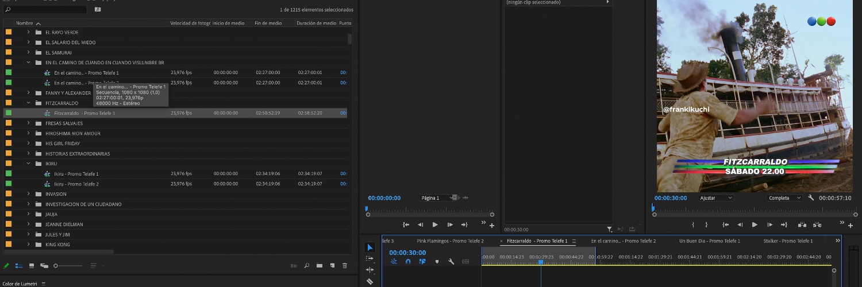Switch to Un Buen Dia - Promo Telefe 1 tab
This screenshot has width=862, height=287.
[709, 241]
